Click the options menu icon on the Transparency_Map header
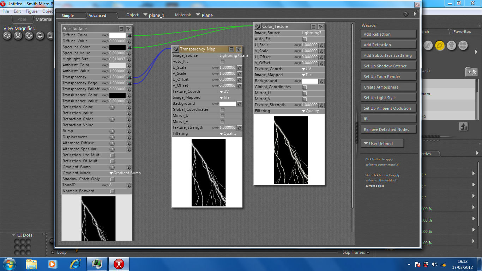The image size is (482, 271). point(231,49)
